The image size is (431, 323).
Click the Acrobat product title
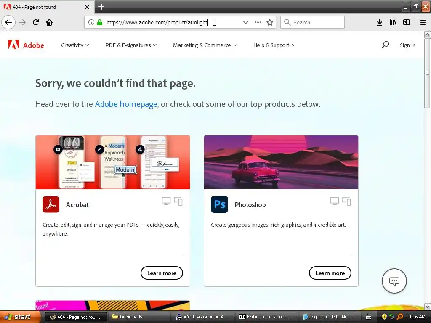pos(77,205)
